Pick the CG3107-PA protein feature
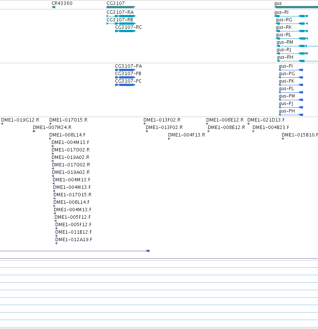318x329 pixels. click(125, 70)
